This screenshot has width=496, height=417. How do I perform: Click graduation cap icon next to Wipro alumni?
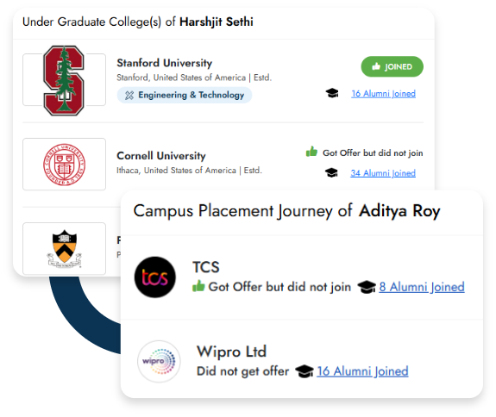coord(305,371)
